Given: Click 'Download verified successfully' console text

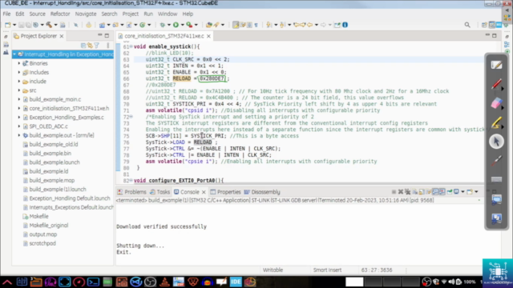Looking at the screenshot, I should click(162, 226).
